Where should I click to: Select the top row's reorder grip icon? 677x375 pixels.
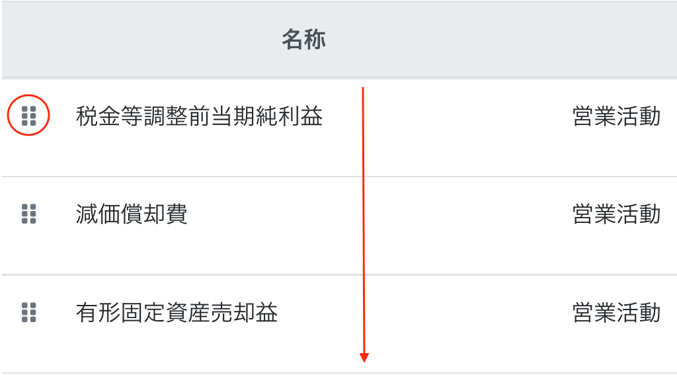28,116
